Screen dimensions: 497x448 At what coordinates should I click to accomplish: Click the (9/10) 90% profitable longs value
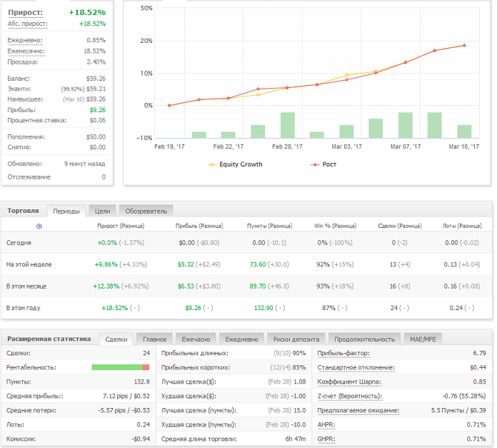[290, 353]
